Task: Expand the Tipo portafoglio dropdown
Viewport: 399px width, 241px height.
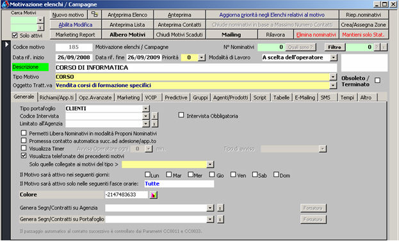Action: point(145,109)
